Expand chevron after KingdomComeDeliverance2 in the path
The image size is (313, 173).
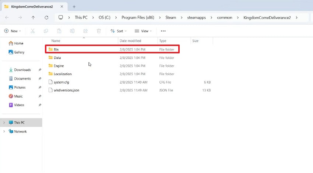click(297, 18)
